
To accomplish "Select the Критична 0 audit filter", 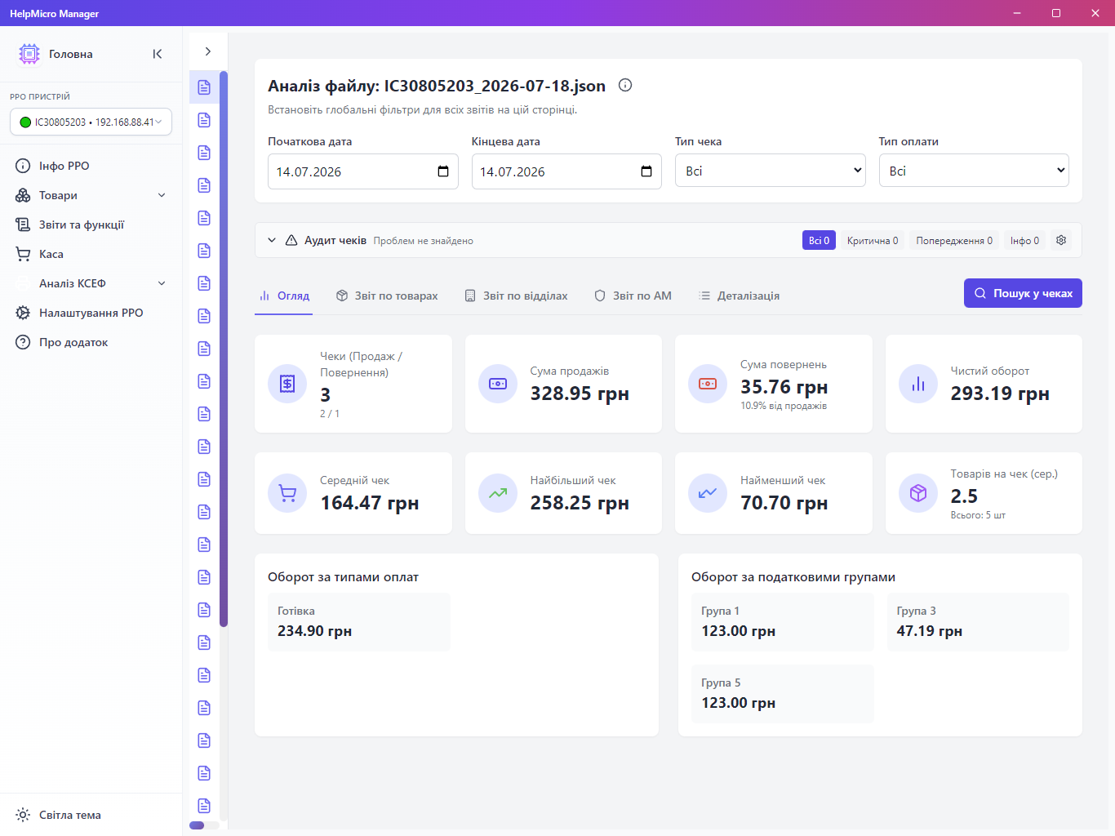I will tap(873, 240).
